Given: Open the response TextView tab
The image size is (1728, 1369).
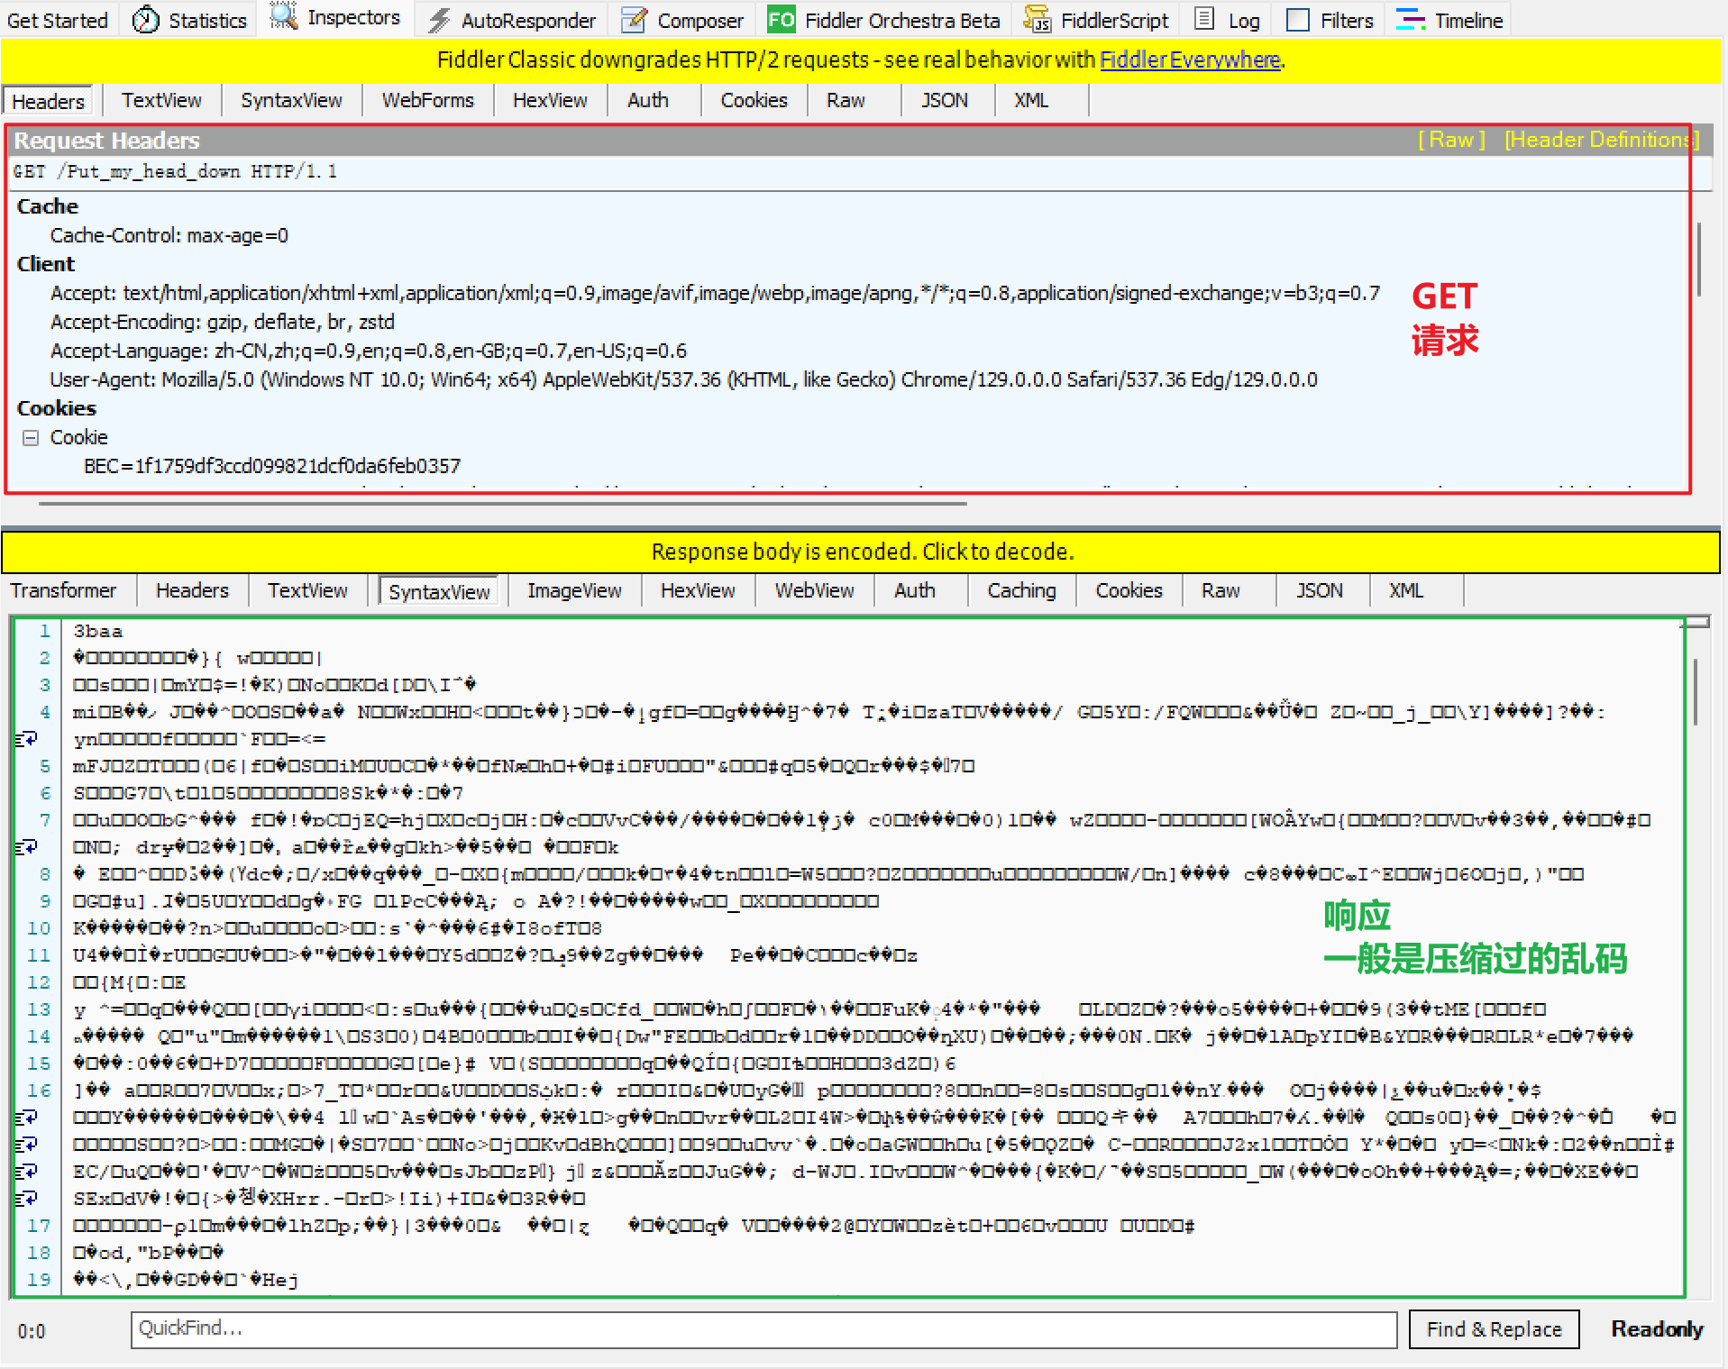Looking at the screenshot, I should 308,590.
